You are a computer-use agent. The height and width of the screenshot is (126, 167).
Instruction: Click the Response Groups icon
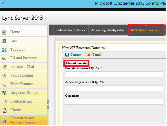tap(4, 93)
